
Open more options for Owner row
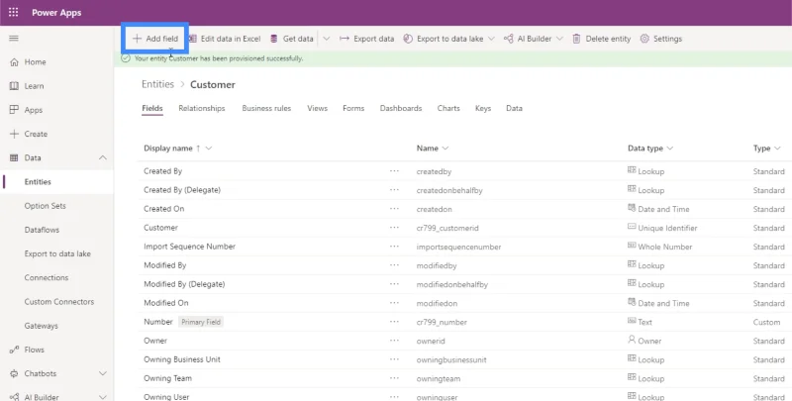coord(394,341)
